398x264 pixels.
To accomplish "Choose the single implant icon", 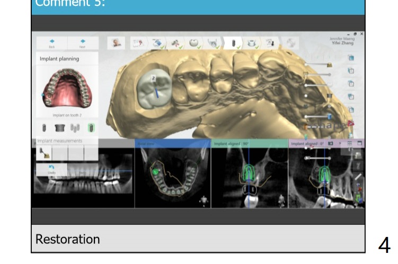I will pos(44,128).
